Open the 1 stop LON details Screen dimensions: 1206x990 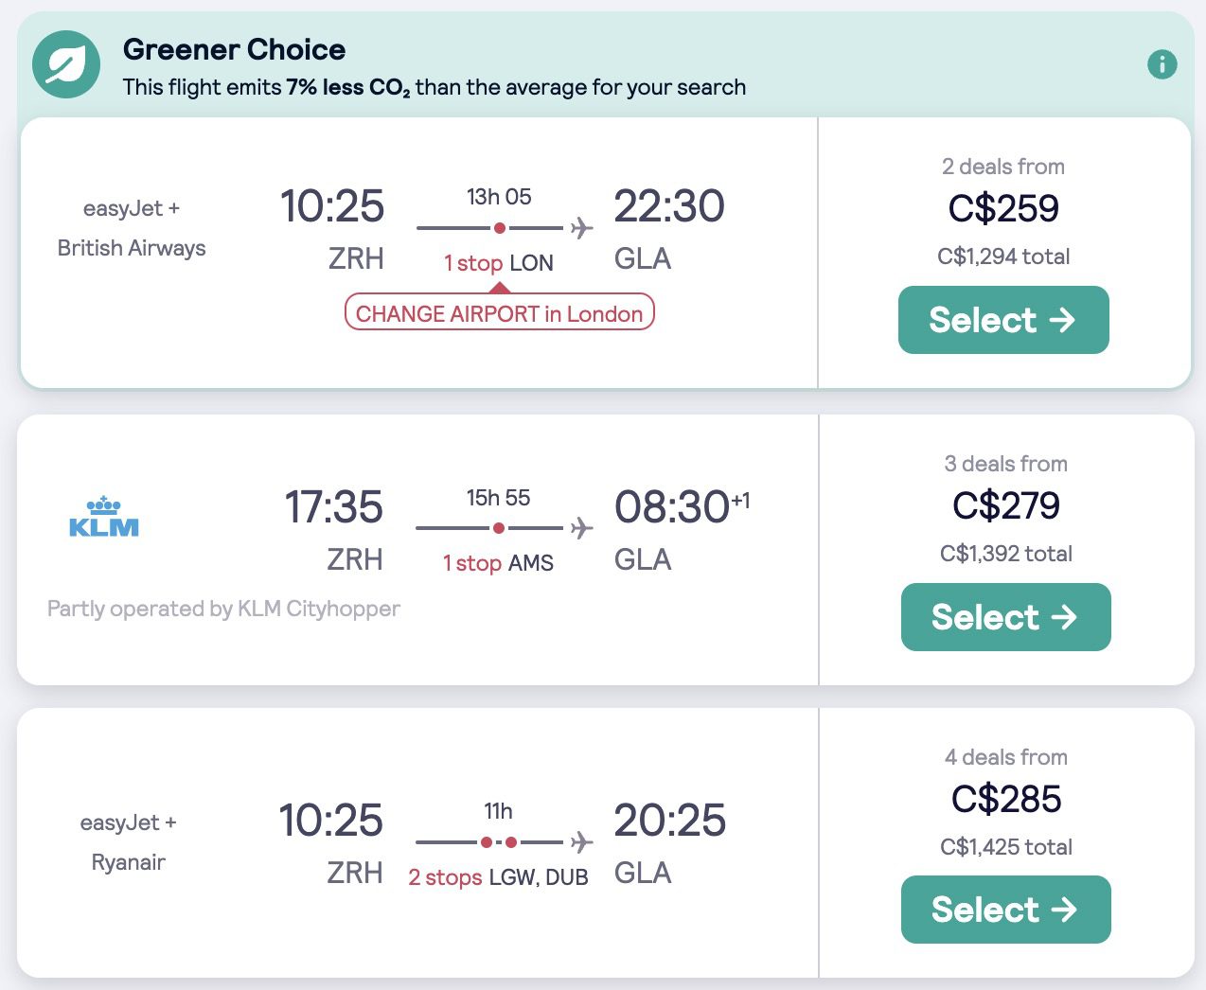coord(499,263)
